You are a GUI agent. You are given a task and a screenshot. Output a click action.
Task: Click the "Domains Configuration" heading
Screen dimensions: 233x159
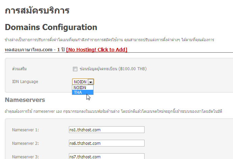[x=51, y=27]
